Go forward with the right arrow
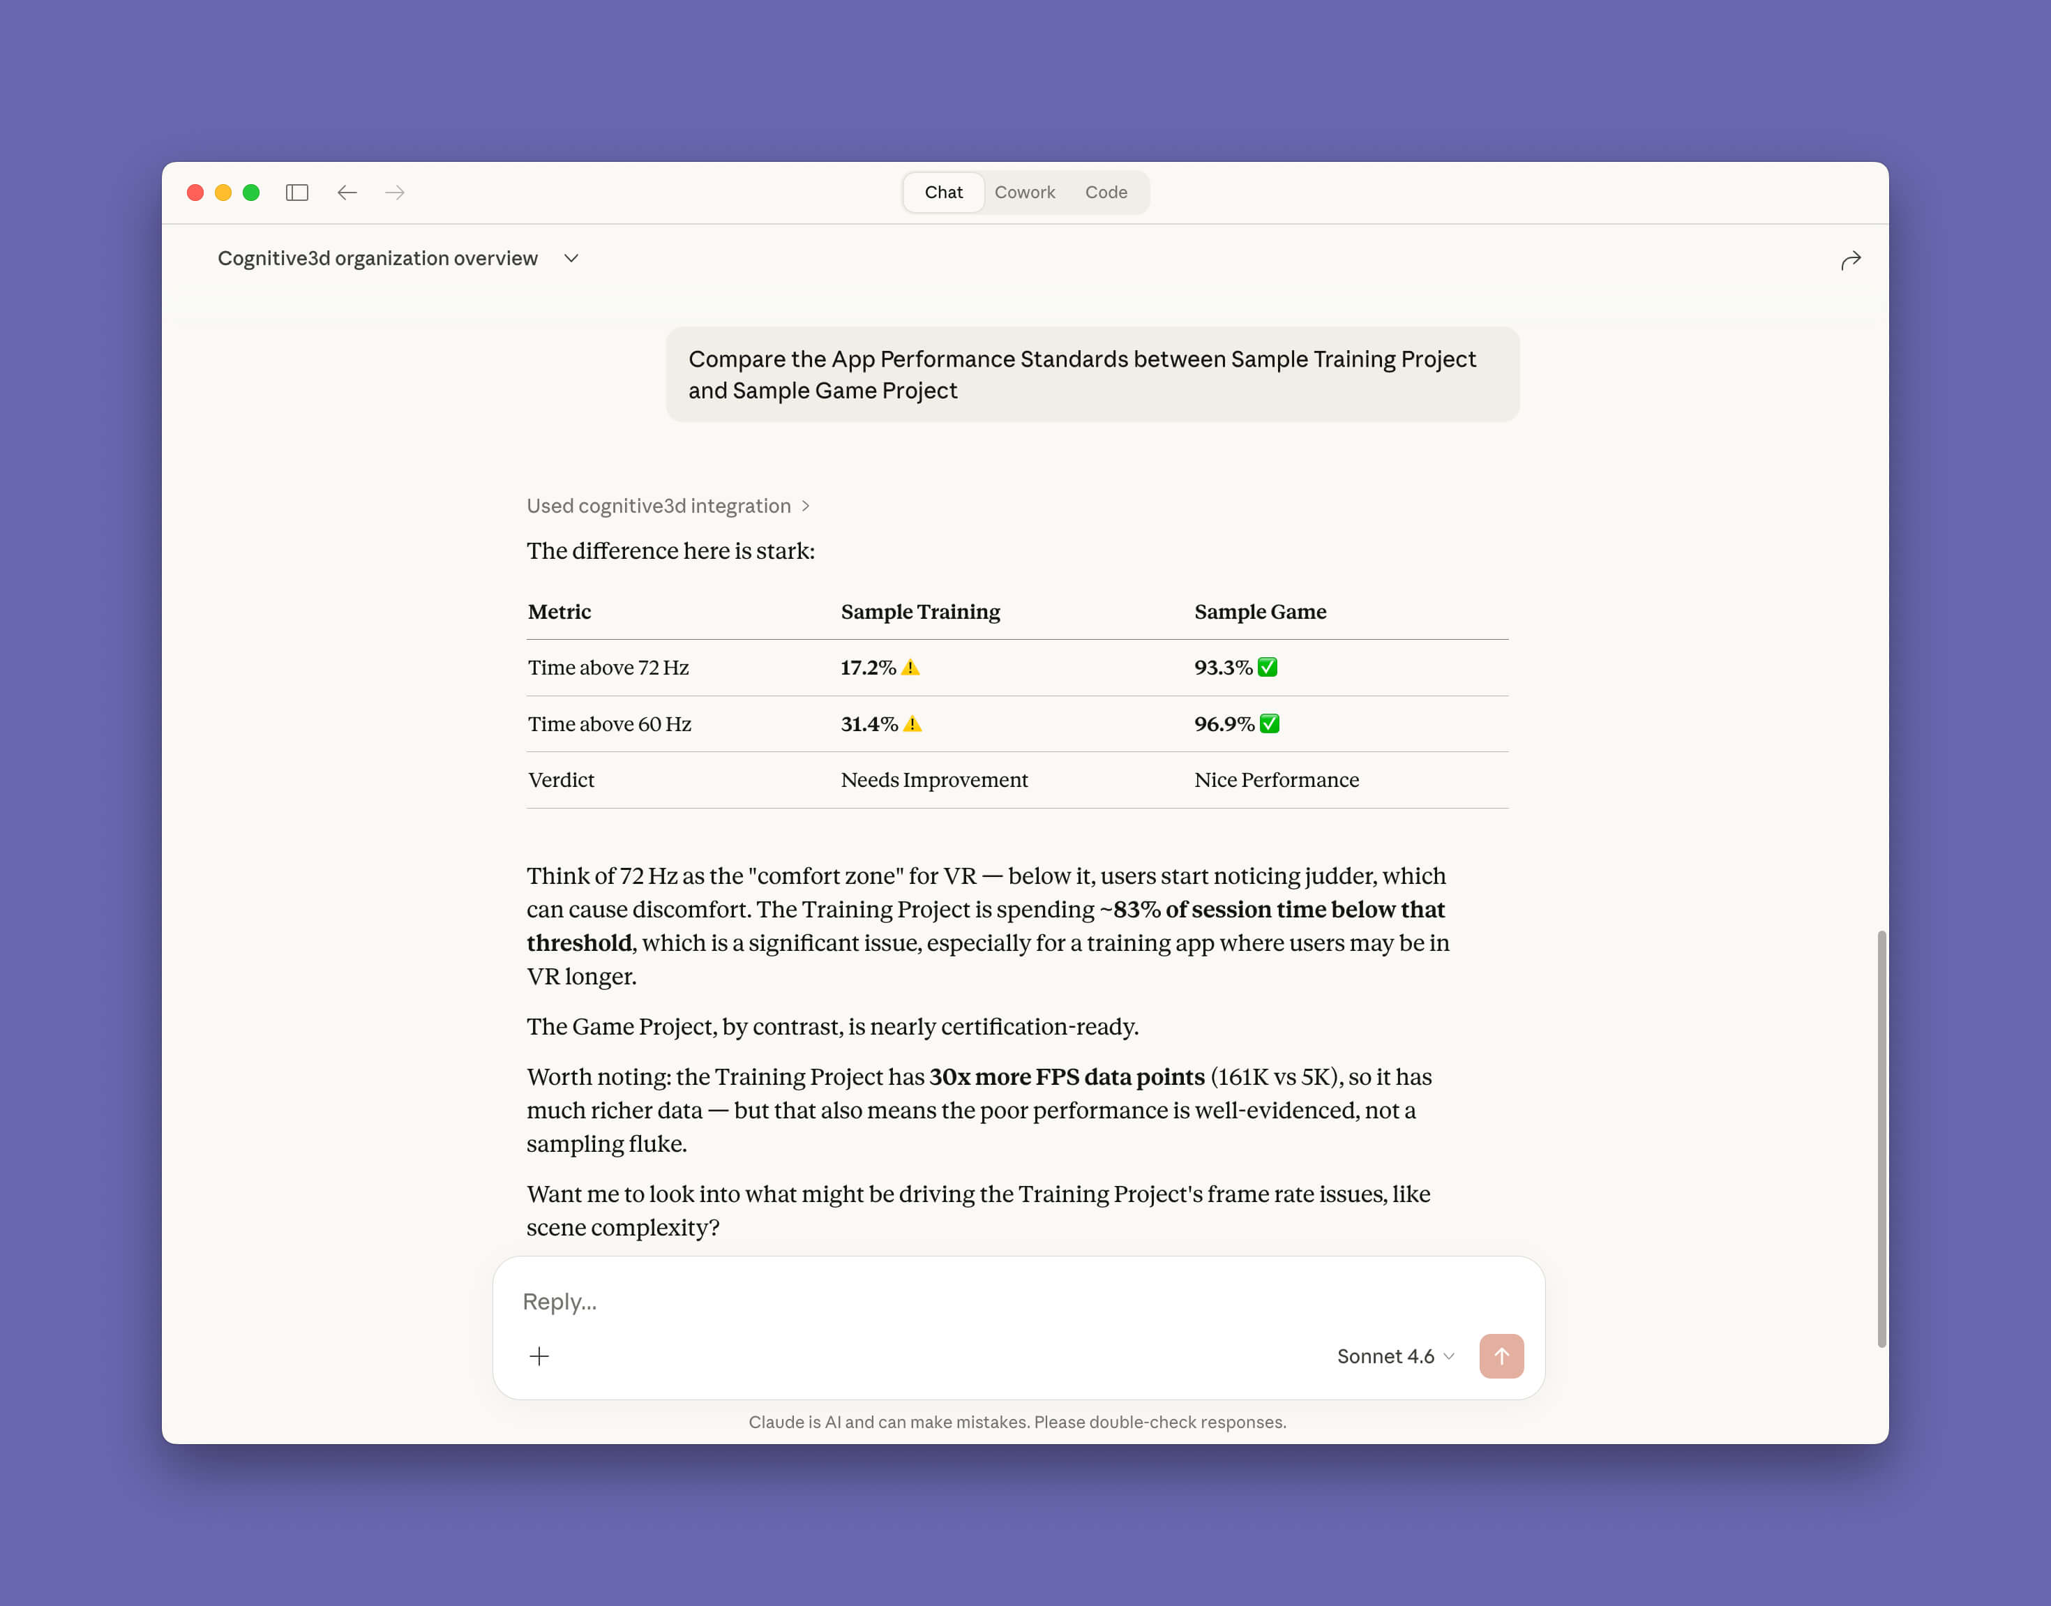Image resolution: width=2051 pixels, height=1606 pixels. click(x=395, y=193)
